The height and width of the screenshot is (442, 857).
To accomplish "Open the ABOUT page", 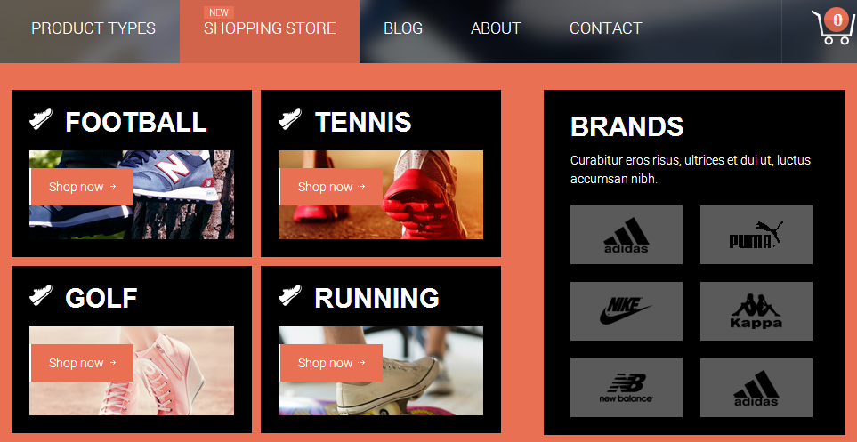I will (496, 28).
